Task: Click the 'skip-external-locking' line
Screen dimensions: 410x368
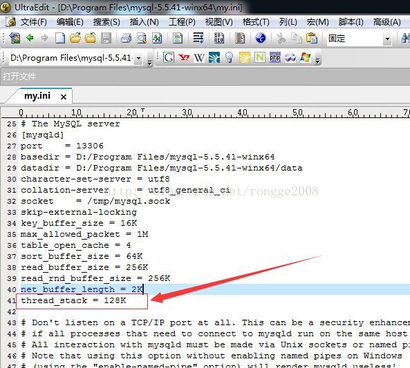Action: [x=79, y=212]
